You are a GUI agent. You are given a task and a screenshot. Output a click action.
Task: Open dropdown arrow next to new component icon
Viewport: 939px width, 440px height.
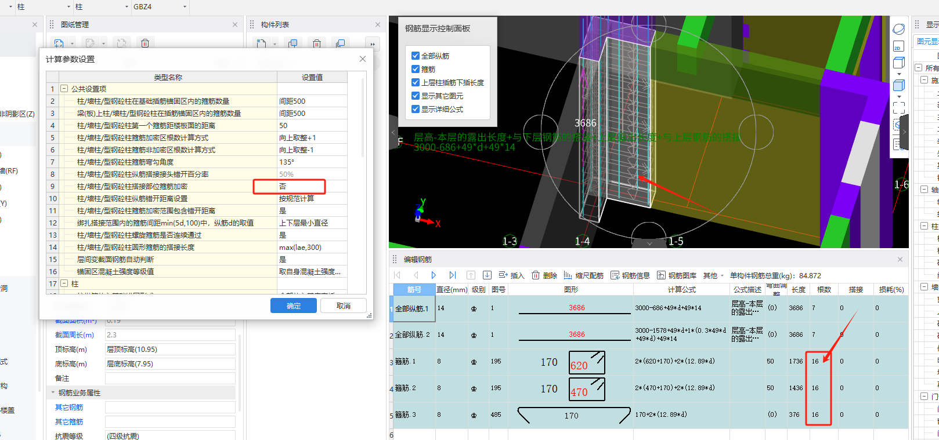275,44
